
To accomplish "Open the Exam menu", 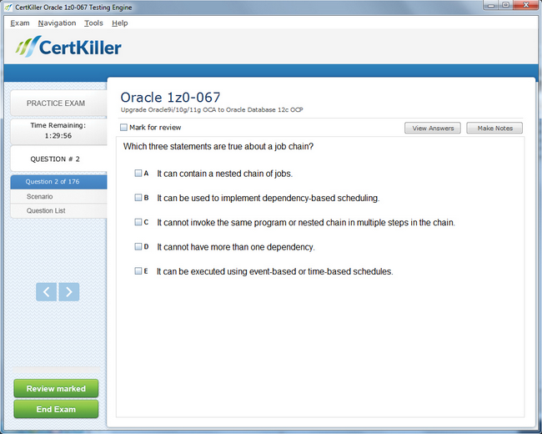I will [x=20, y=23].
